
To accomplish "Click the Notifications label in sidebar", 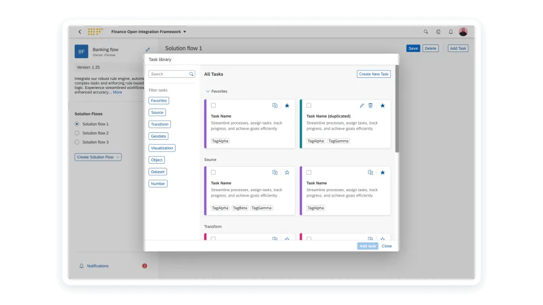I will point(98,266).
